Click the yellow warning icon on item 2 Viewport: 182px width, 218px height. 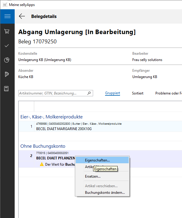42,164
